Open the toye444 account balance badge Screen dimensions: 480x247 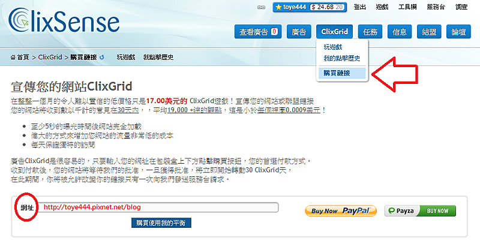(x=310, y=7)
